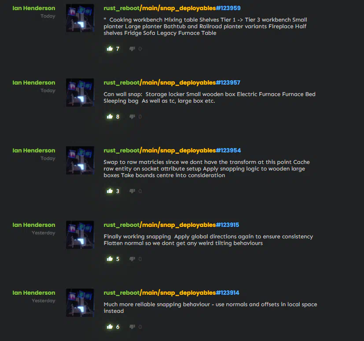364x341 pixels.
Task: Like commit #123959 with thumbs up
Action: (110, 48)
